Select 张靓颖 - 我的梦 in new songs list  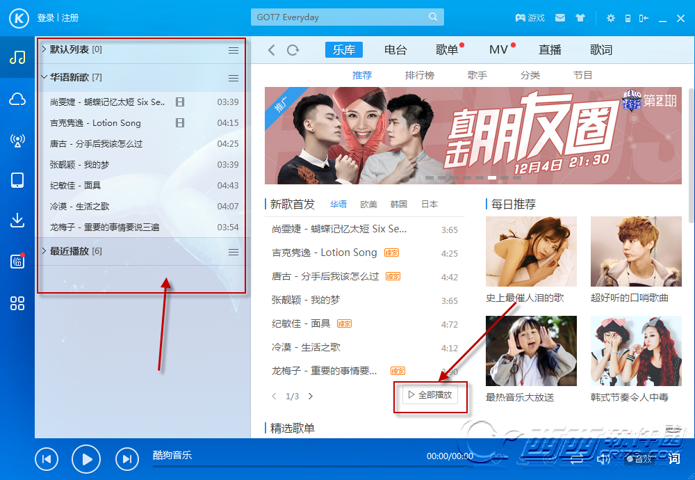364,301
